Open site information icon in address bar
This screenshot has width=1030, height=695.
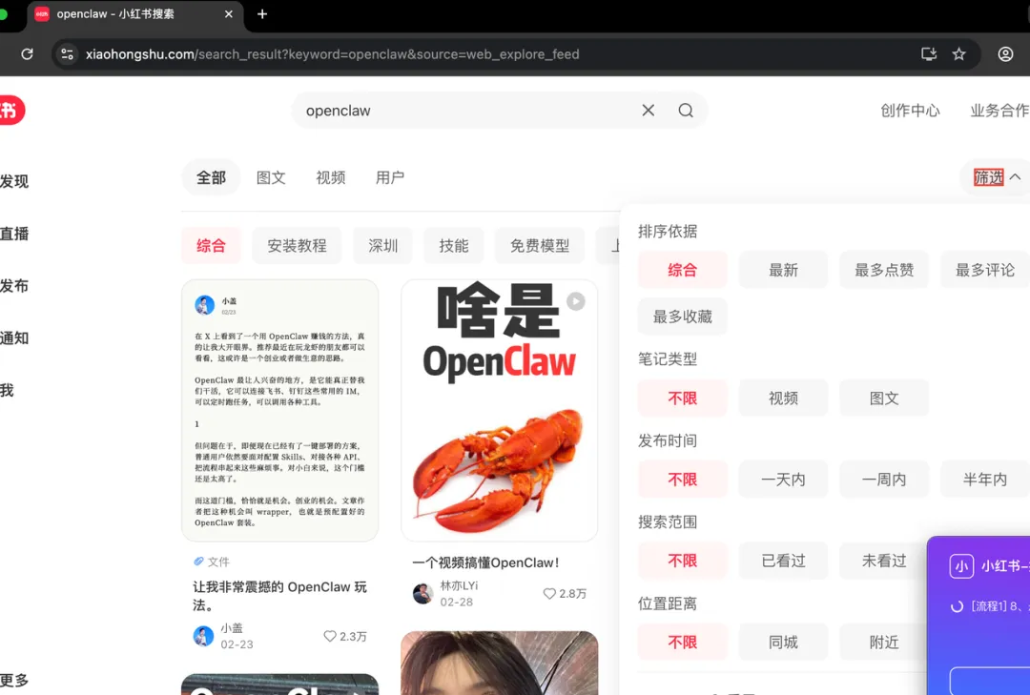pyautogui.click(x=67, y=54)
